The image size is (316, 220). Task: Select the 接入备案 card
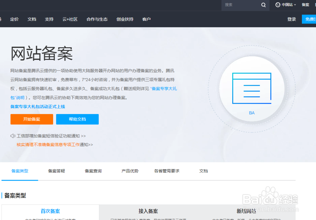[148, 212]
